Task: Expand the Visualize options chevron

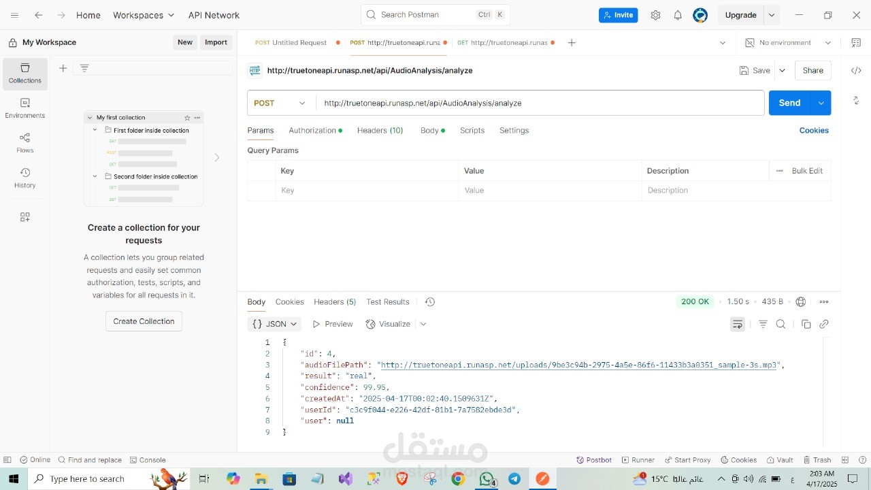Action: pos(423,324)
